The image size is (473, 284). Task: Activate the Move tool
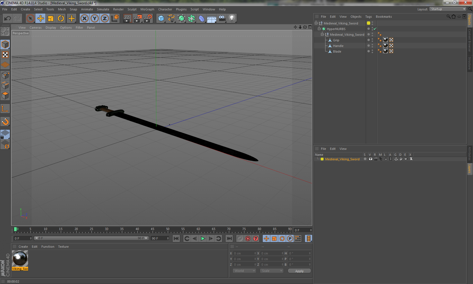tap(41, 19)
